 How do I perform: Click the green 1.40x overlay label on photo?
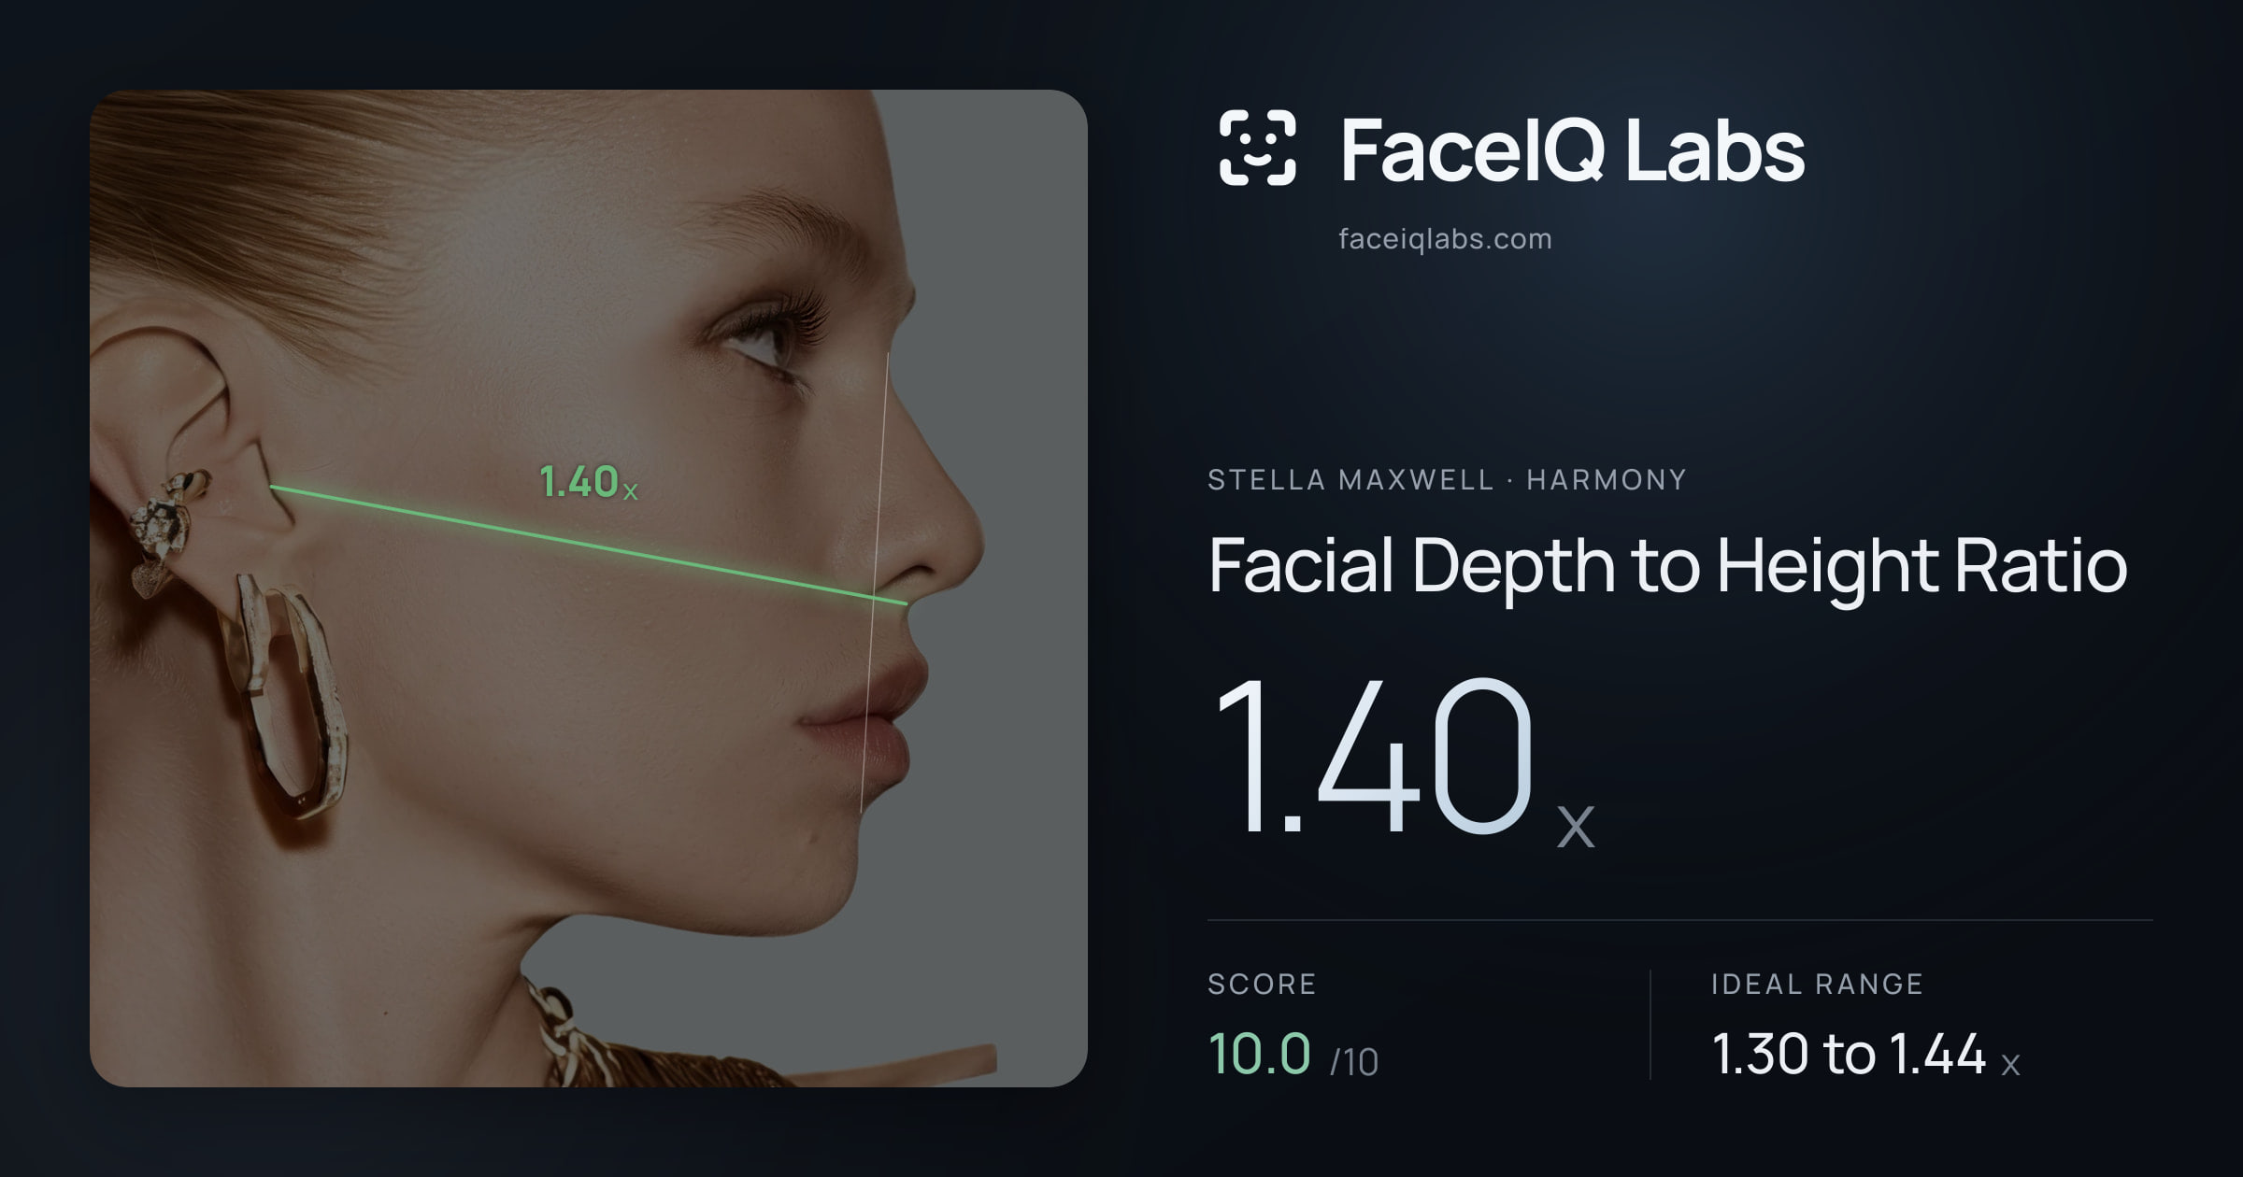coord(589,482)
